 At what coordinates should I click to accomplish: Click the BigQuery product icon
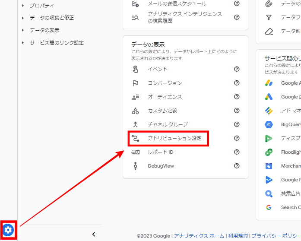(x=269, y=124)
